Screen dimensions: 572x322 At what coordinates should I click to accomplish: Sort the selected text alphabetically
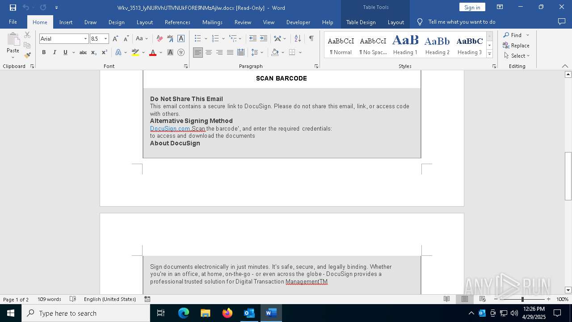pyautogui.click(x=298, y=38)
